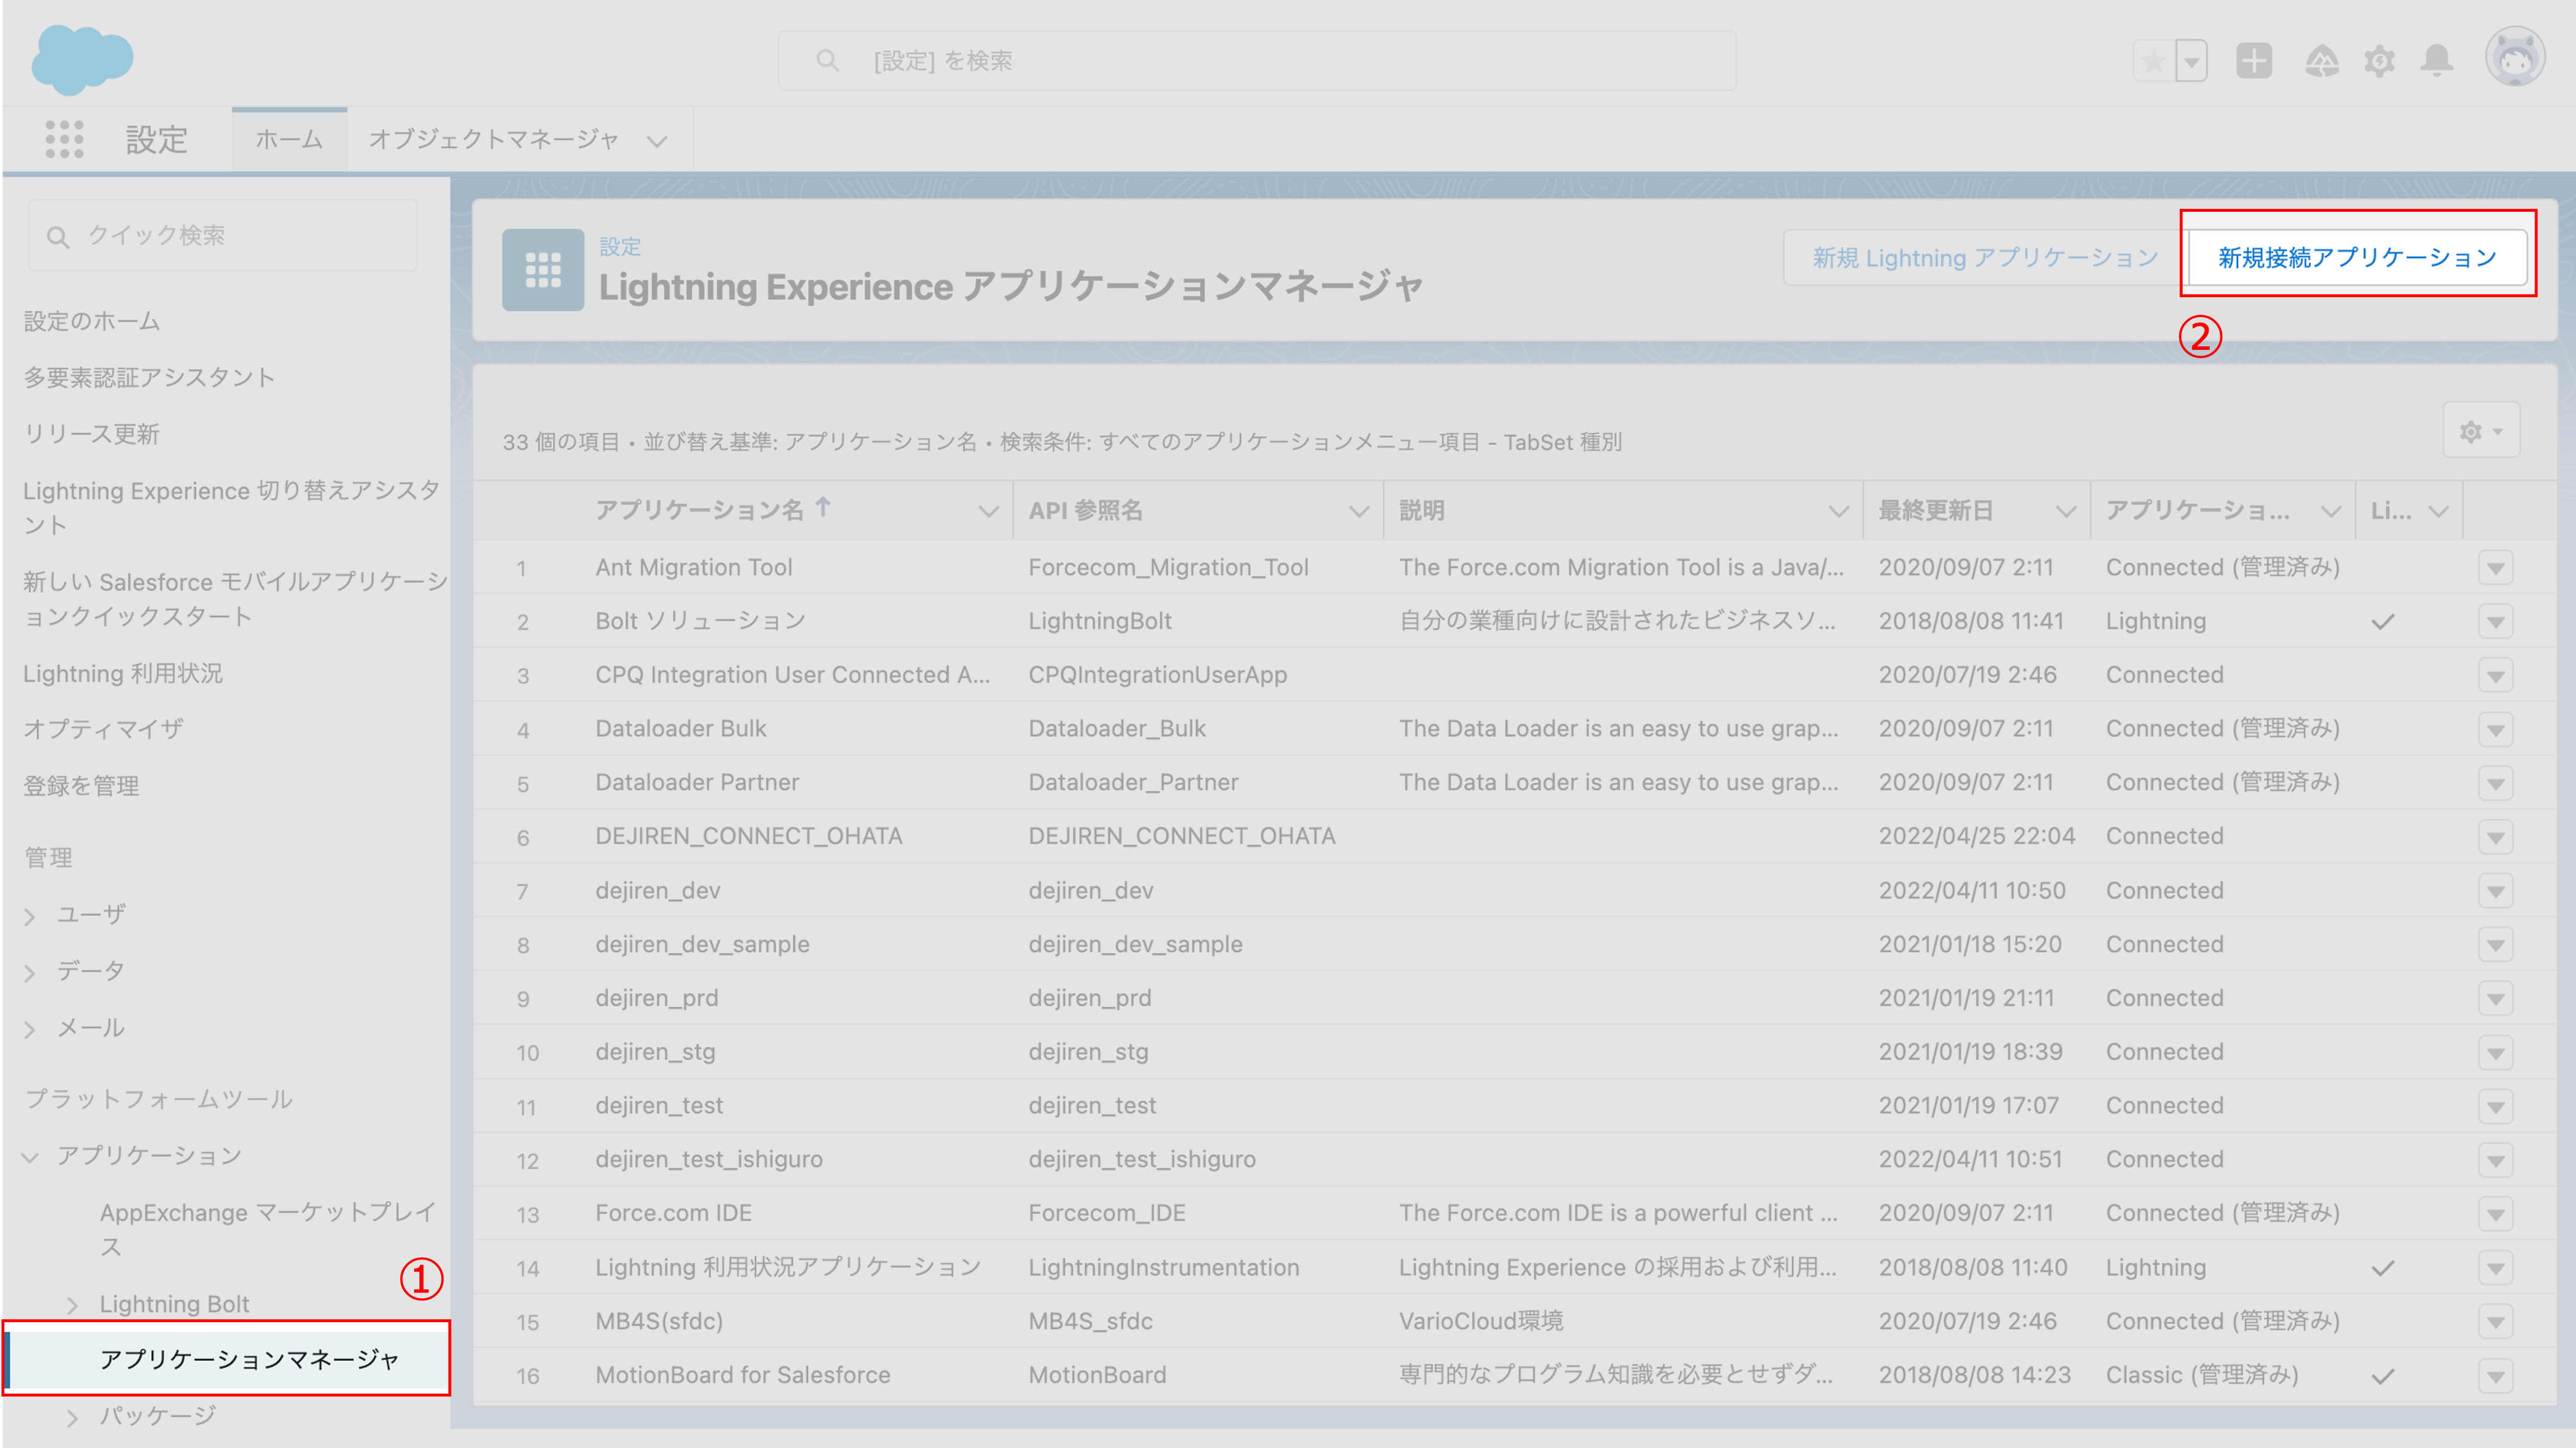The width and height of the screenshot is (2576, 1448).
Task: Open 登録を管理 sidebar item
Action: (x=81, y=786)
